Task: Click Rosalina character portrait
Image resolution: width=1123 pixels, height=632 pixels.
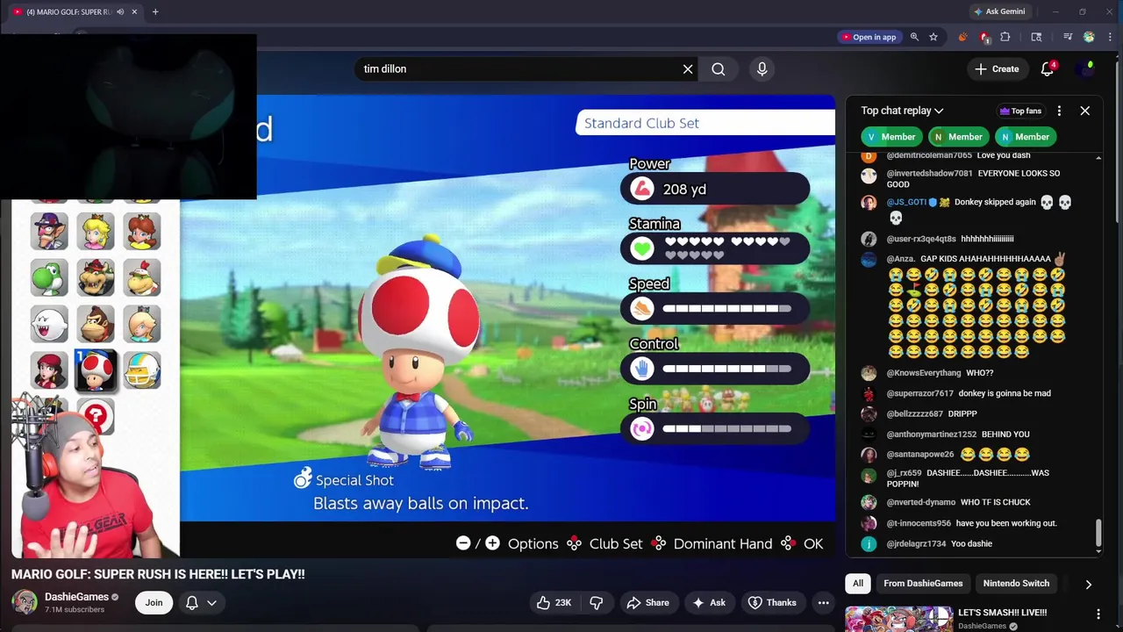Action: coord(142,325)
